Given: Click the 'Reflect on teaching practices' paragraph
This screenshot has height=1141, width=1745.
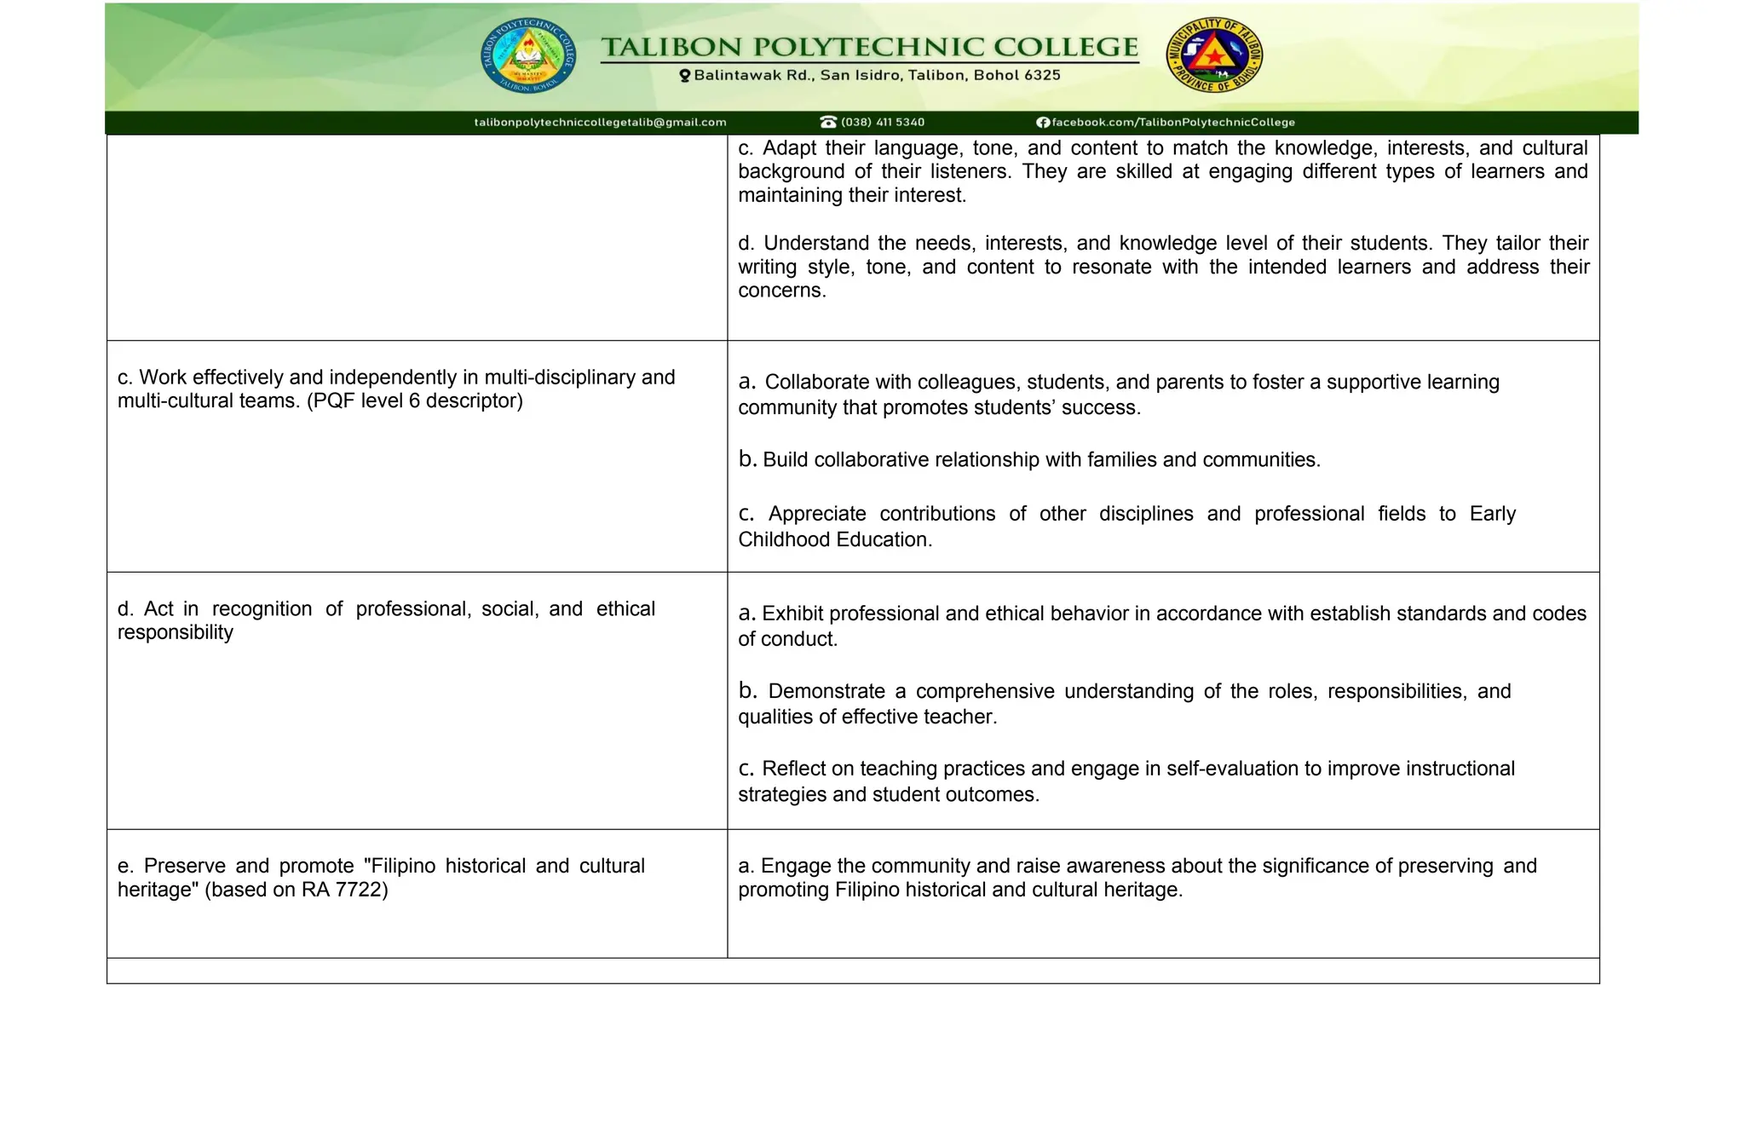Looking at the screenshot, I should (1126, 781).
